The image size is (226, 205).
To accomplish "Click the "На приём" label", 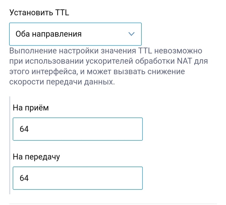I will (31, 108).
